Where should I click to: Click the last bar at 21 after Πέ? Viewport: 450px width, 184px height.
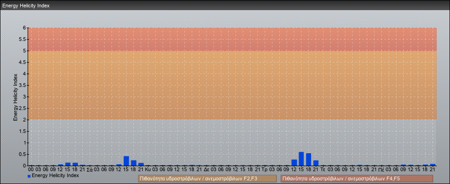click(433, 165)
